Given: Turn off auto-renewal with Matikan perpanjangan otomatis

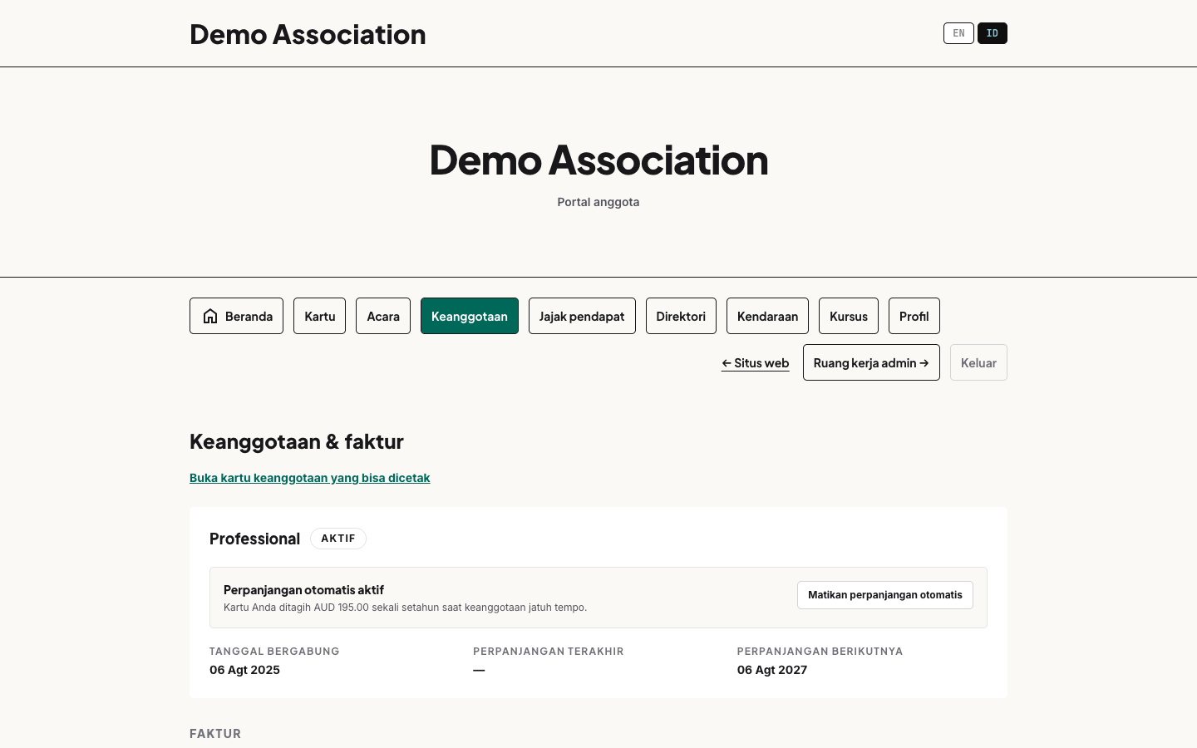Looking at the screenshot, I should (x=885, y=595).
